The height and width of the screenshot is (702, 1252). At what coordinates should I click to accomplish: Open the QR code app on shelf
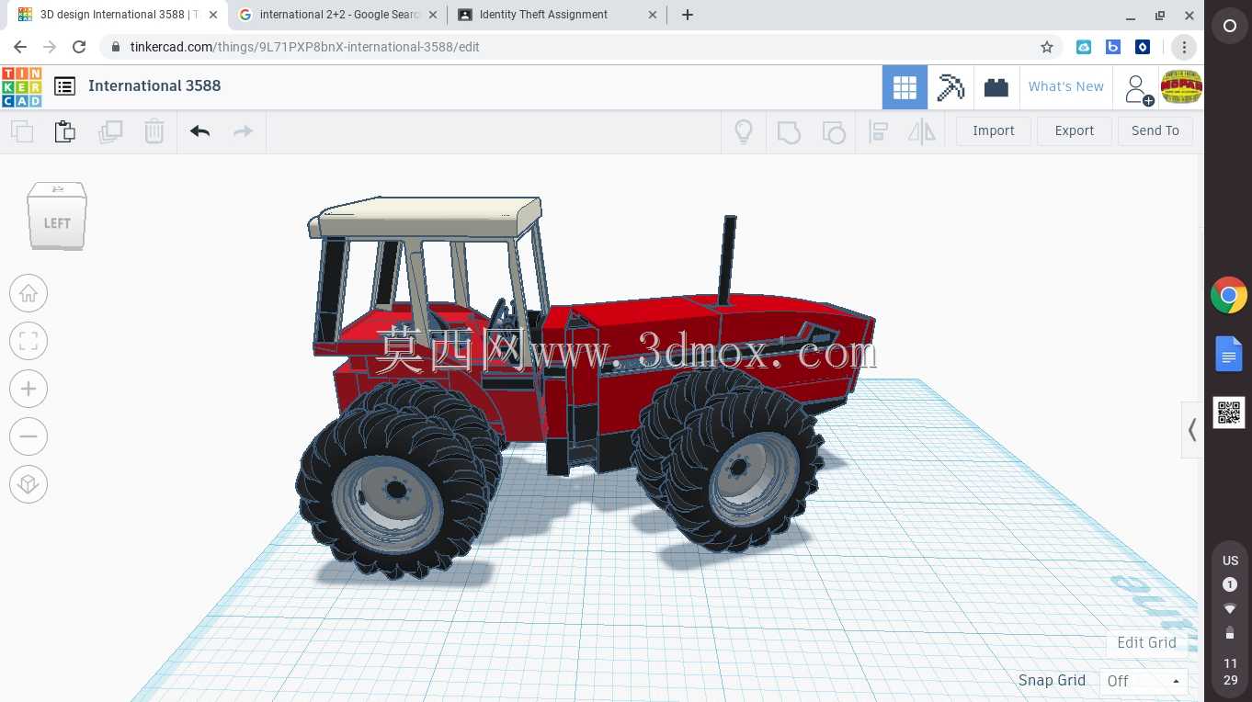point(1229,413)
